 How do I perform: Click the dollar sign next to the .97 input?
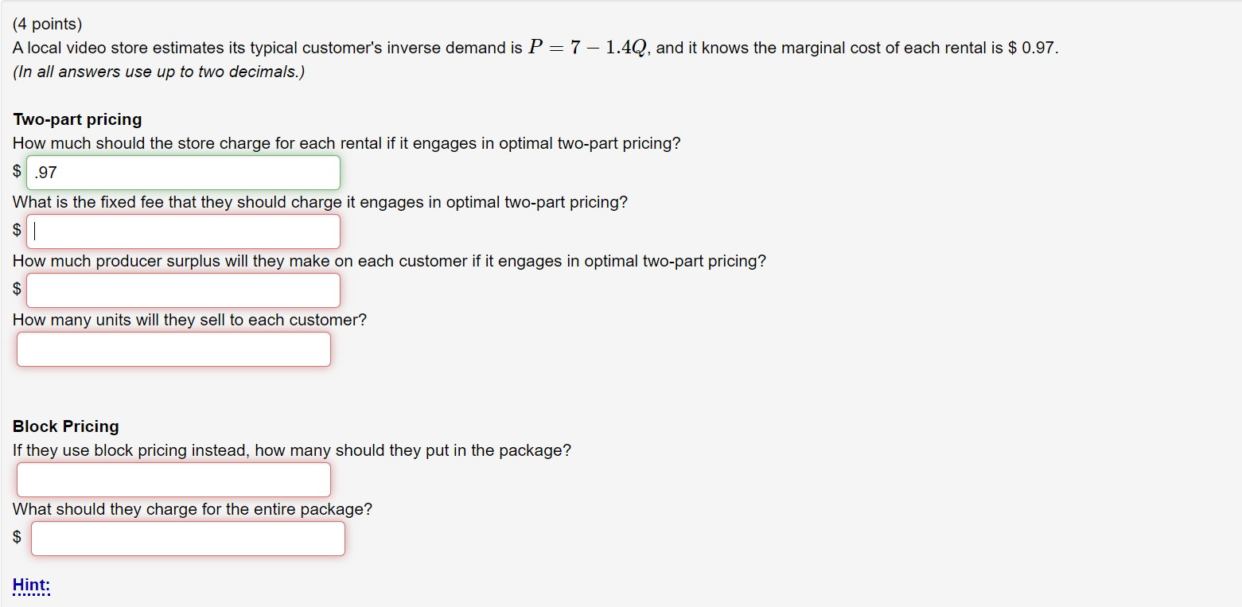[16, 170]
